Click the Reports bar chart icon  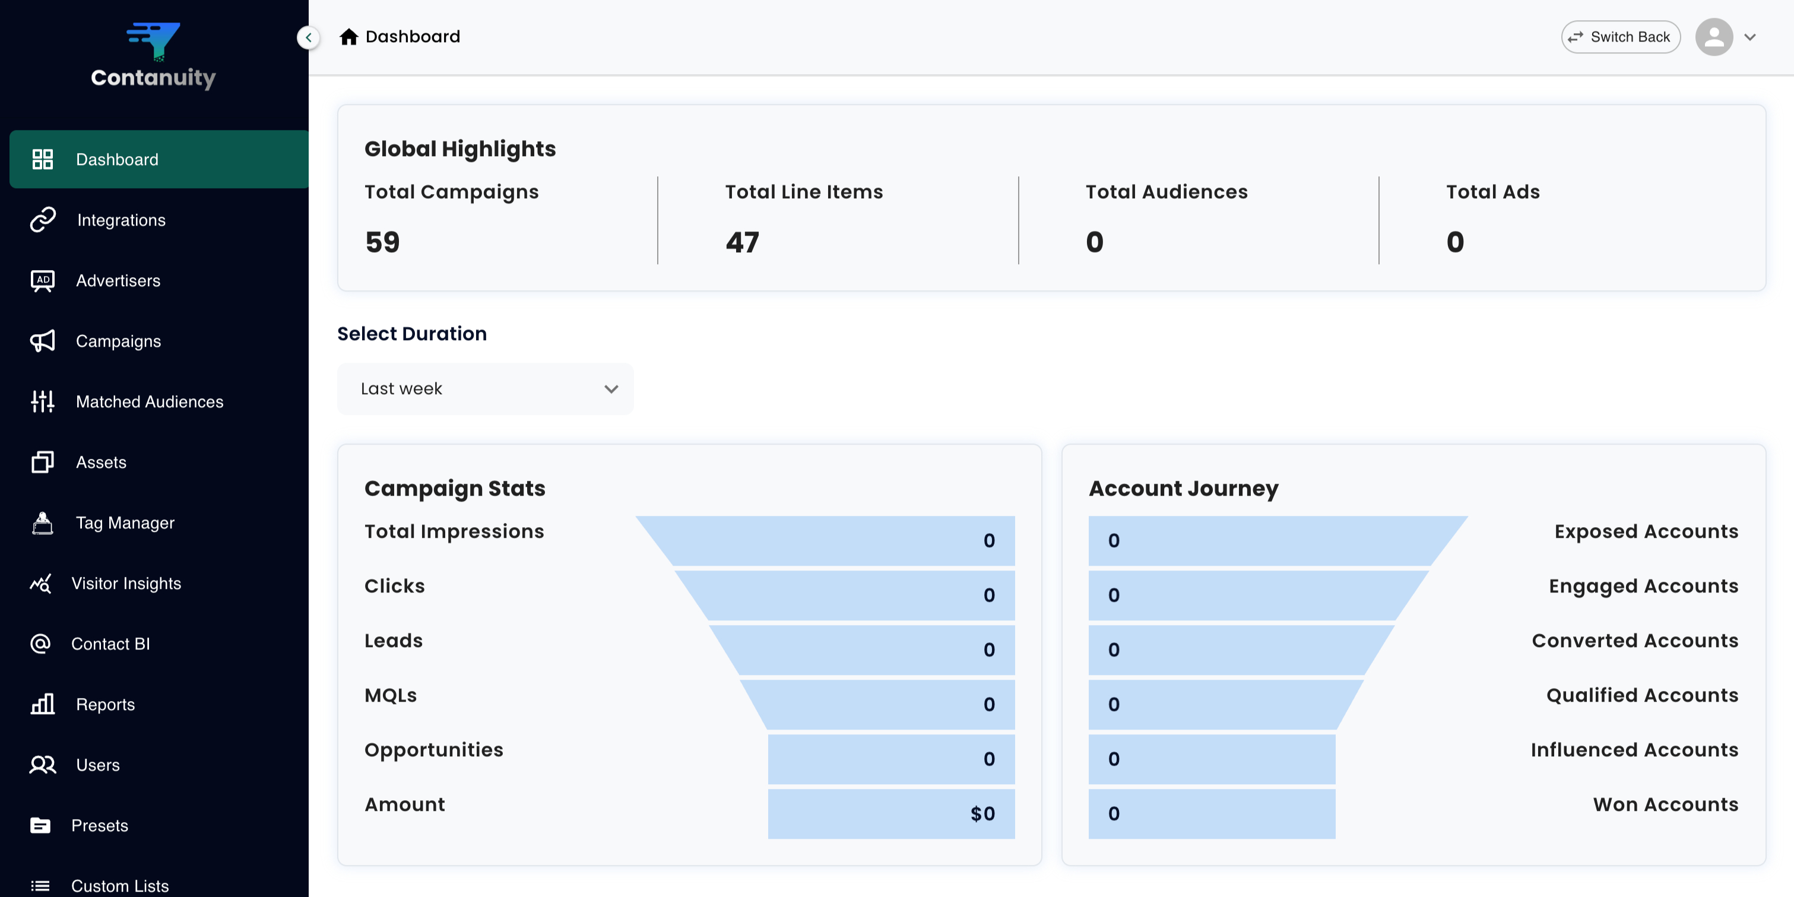(43, 704)
